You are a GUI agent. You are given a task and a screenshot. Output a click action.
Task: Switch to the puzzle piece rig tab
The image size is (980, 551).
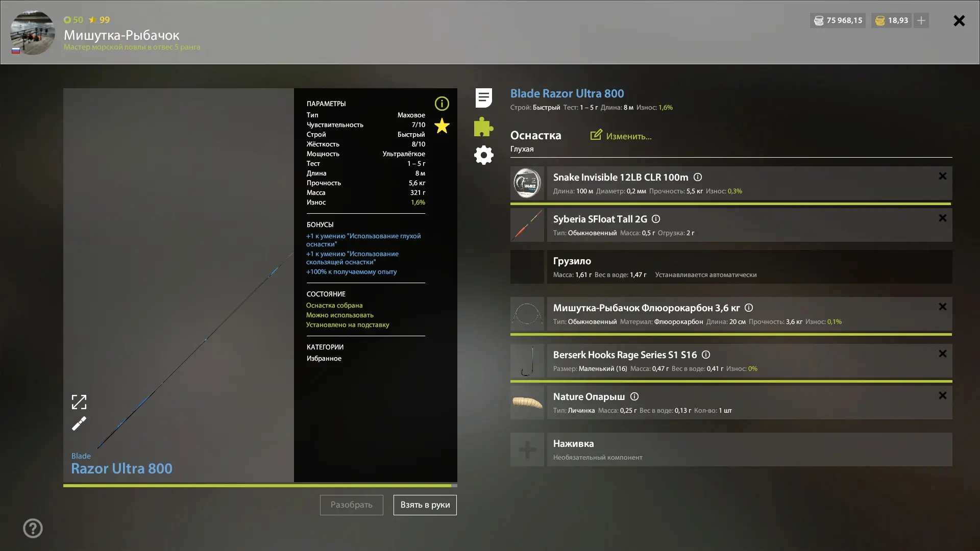point(483,127)
